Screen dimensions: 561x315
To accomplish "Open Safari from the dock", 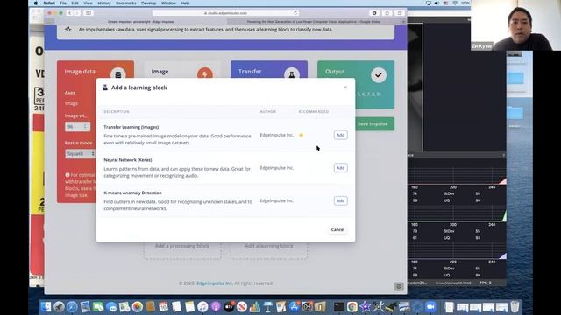I will (x=72, y=307).
